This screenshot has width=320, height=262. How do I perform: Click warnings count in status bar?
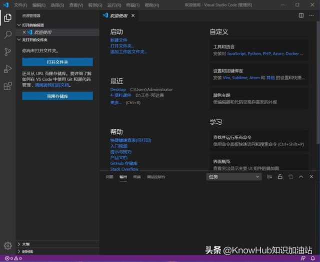pos(18,258)
